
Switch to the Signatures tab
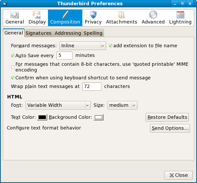39,33
